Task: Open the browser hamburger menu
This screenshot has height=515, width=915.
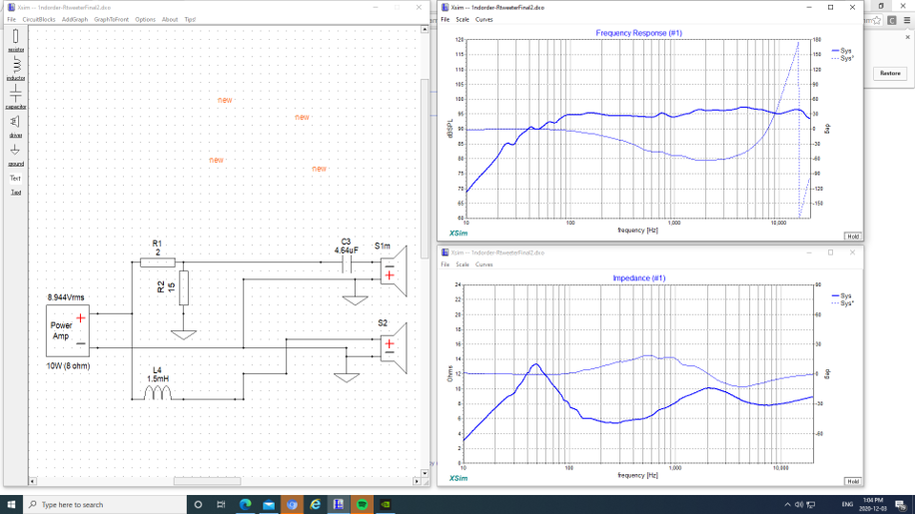Action: click(907, 20)
